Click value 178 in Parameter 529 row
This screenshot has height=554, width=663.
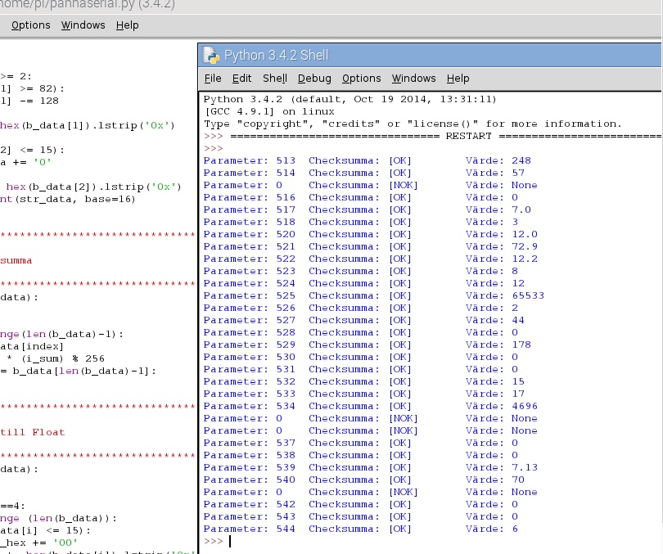pyautogui.click(x=521, y=345)
